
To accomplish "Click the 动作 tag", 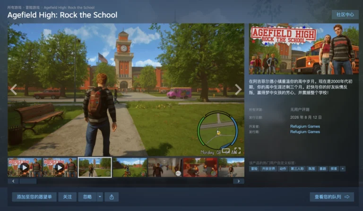I will click(283, 169).
